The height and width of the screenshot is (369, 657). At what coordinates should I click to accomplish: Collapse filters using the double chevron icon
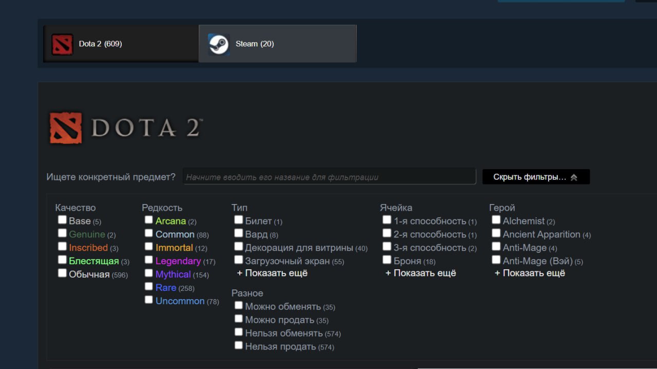[574, 177]
